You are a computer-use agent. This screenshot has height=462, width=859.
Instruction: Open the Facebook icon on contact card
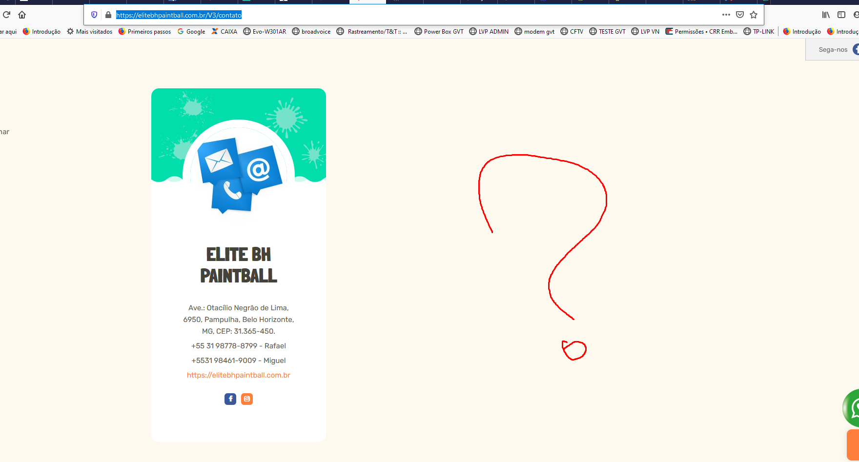click(x=230, y=399)
